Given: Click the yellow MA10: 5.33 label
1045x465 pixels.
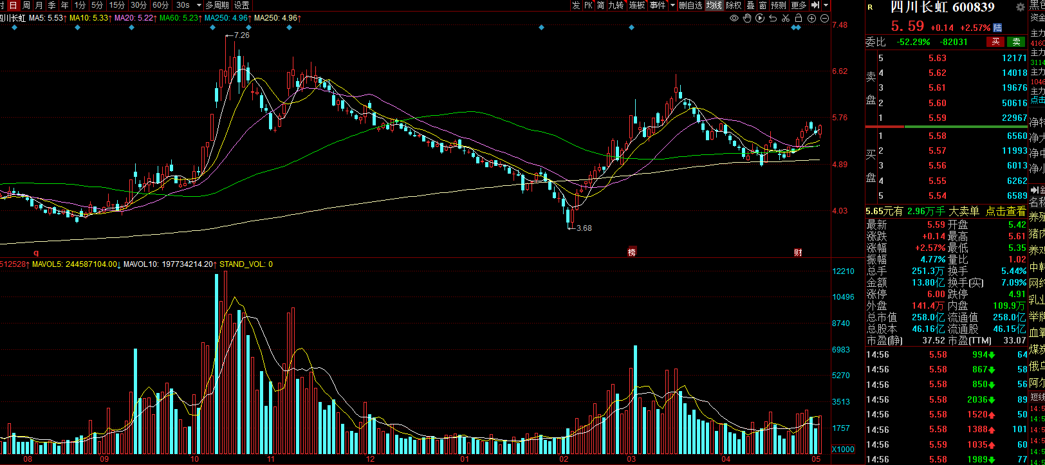Looking at the screenshot, I should point(90,18).
